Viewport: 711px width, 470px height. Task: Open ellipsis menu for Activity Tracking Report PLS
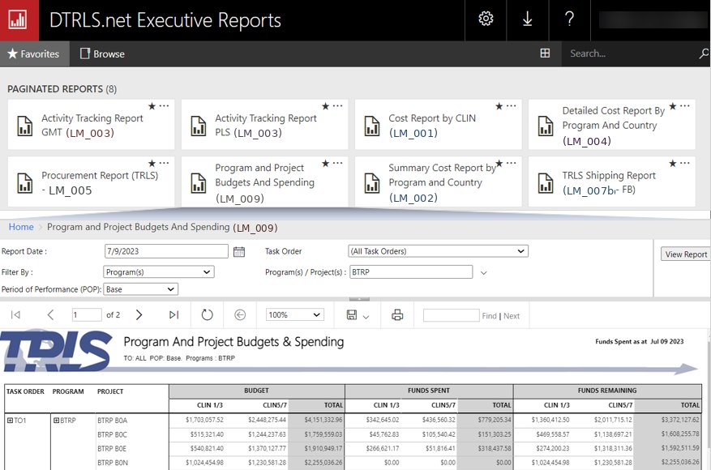tap(338, 105)
